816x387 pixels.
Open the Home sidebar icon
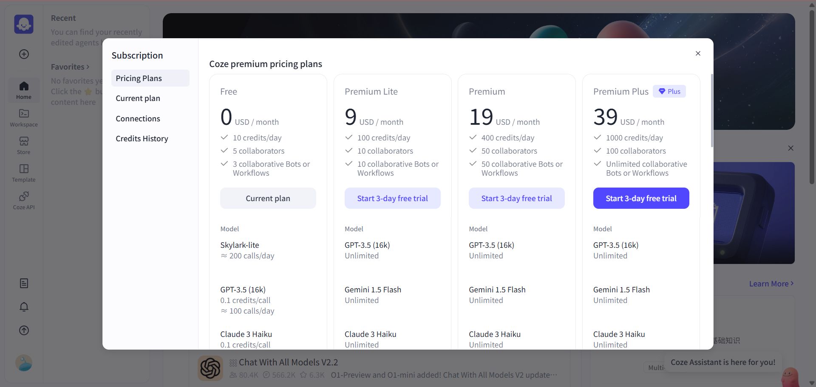(x=24, y=90)
